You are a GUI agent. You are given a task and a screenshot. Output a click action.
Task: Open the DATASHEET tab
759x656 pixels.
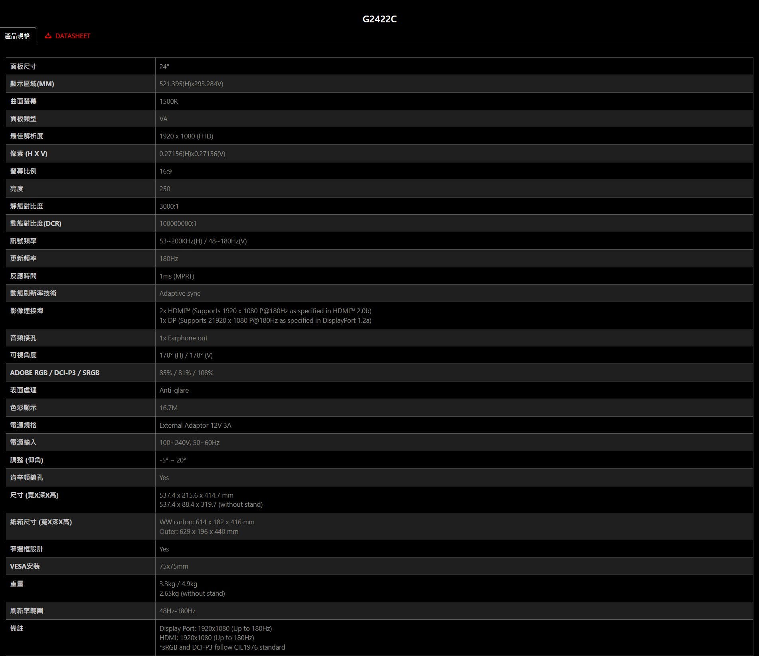click(67, 36)
